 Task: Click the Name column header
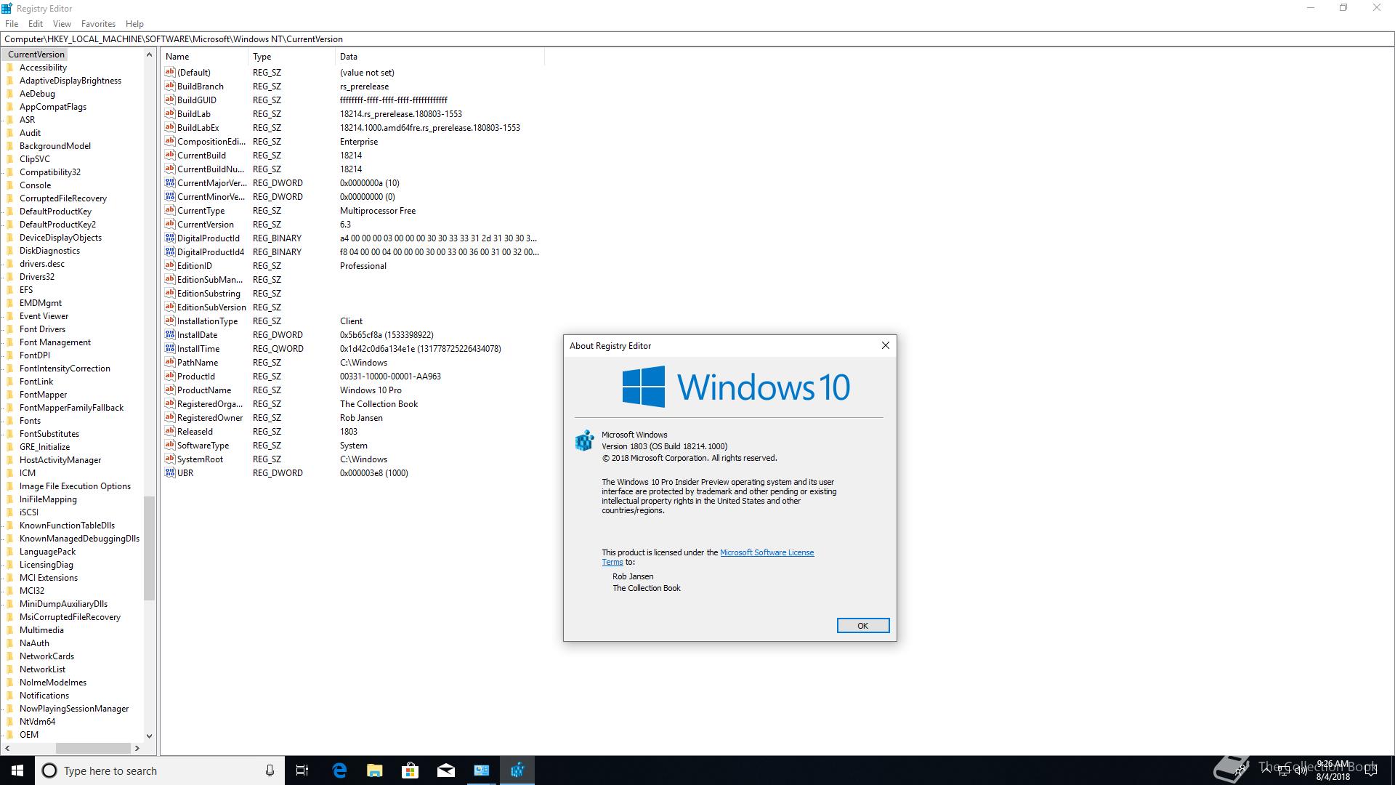point(205,57)
